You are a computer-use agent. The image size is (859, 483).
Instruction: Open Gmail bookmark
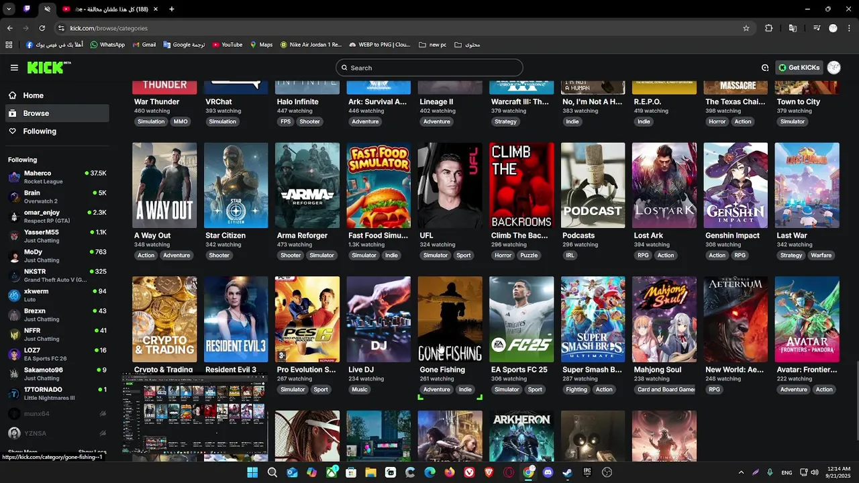coord(144,45)
